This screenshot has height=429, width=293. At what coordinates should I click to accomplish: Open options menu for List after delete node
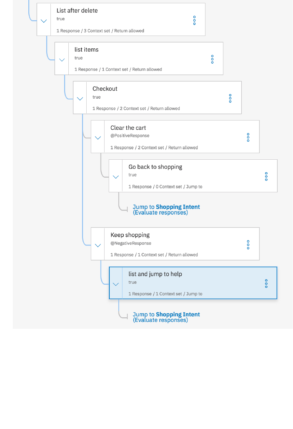coord(194,20)
